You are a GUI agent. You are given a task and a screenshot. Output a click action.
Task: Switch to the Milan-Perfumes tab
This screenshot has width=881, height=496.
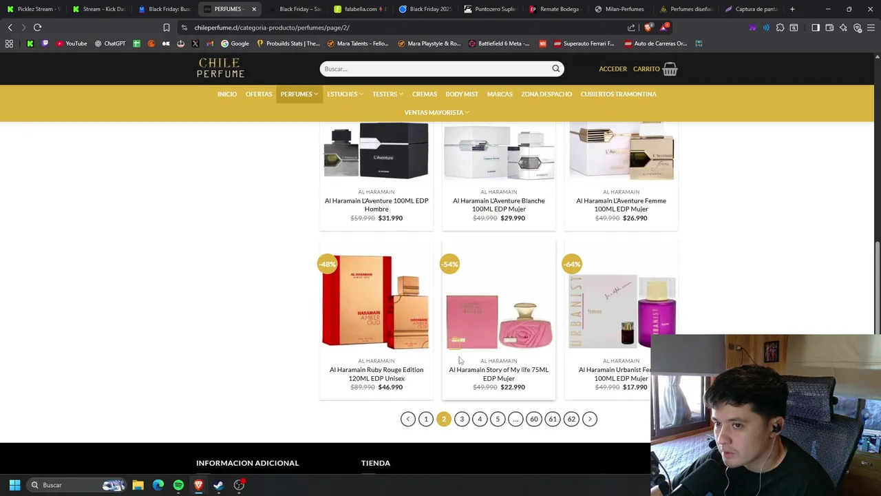tap(621, 9)
